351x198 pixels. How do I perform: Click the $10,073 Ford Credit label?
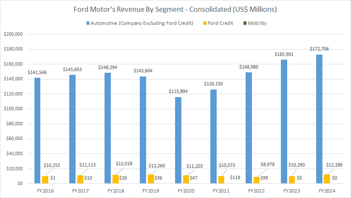(x=227, y=166)
